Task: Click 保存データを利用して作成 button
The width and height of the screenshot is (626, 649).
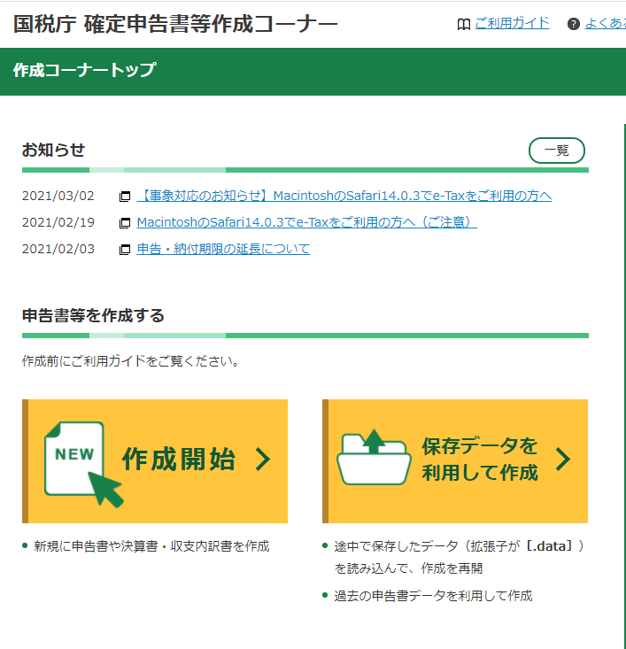Action: click(x=455, y=461)
